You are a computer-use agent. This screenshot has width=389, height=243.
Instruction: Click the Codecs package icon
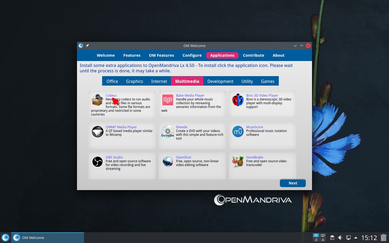click(97, 100)
